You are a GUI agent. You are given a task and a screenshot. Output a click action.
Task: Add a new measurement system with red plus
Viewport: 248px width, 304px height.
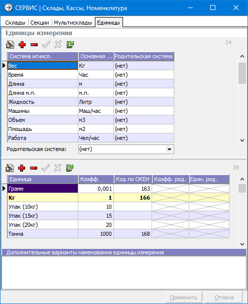click(22, 45)
